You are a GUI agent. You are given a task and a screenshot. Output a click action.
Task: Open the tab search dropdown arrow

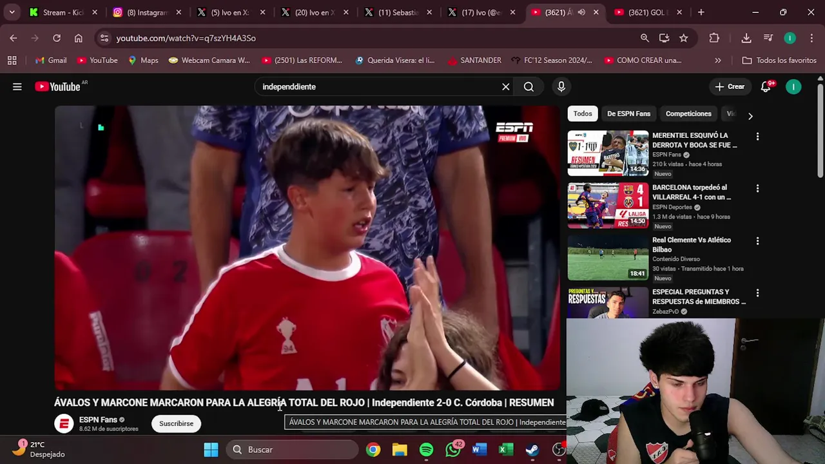(12, 12)
